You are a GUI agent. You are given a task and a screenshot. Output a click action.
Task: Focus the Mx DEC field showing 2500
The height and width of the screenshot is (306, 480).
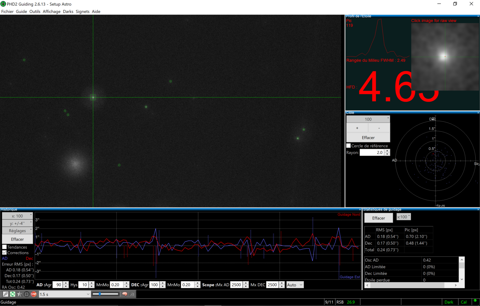pos(272,285)
